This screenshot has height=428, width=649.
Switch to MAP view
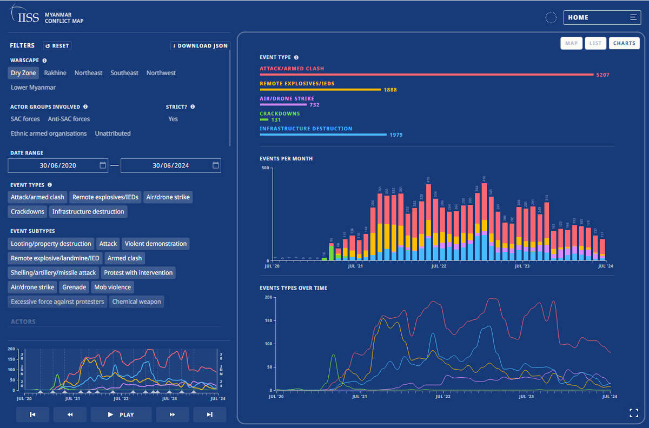[x=572, y=43]
